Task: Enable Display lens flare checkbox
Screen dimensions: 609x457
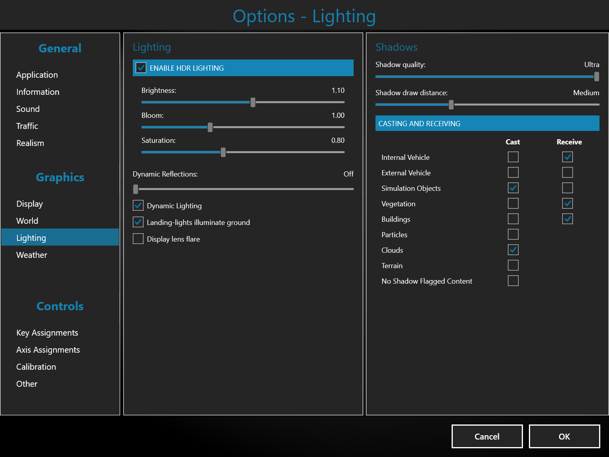Action: click(138, 239)
